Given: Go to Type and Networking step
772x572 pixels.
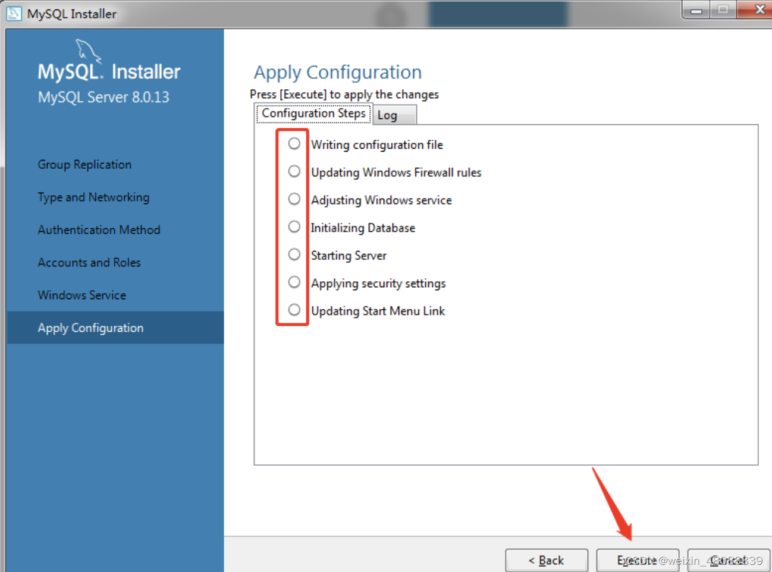Looking at the screenshot, I should pos(93,197).
